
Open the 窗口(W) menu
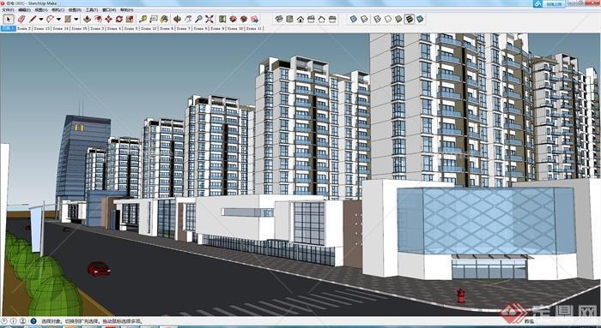pyautogui.click(x=109, y=10)
